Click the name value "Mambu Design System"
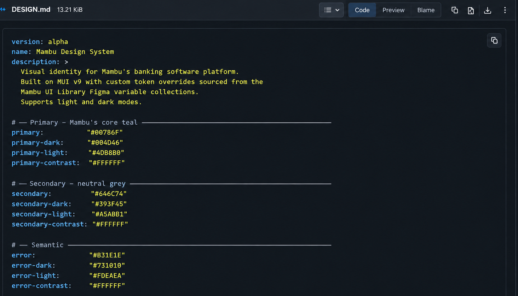This screenshot has width=518, height=296. click(x=75, y=52)
